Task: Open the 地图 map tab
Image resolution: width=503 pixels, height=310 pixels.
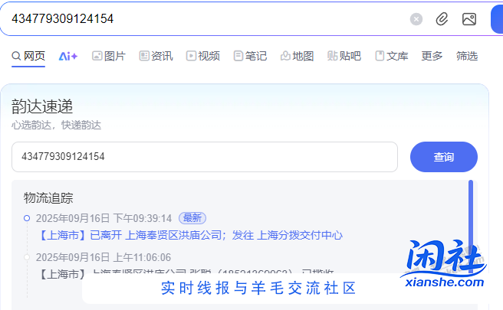Action: coord(297,56)
